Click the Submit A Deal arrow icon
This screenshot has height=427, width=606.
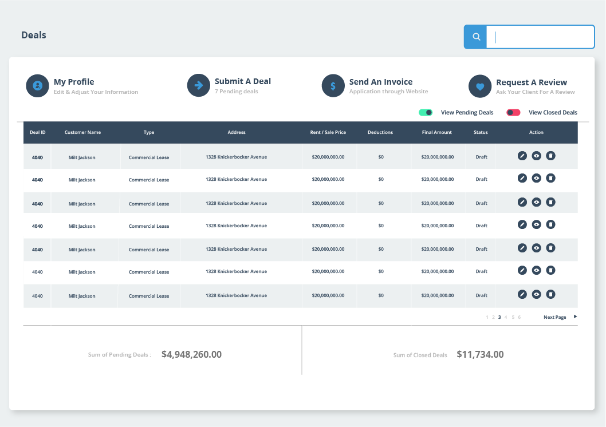click(x=199, y=85)
